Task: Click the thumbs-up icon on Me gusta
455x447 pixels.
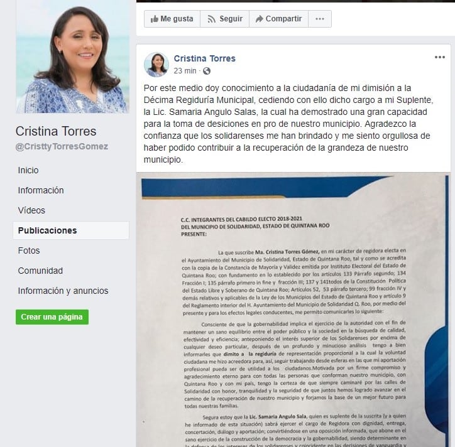Action: [x=154, y=19]
